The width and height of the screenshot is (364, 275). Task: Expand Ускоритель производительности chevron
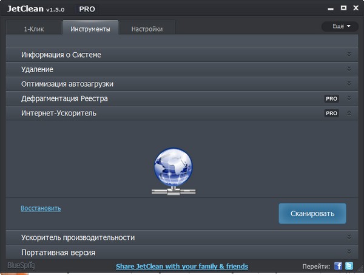point(349,237)
